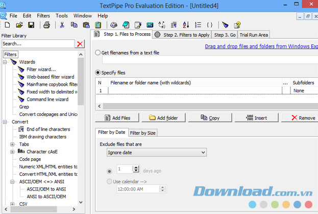Viewport: 318px width, 214px height.
Task: Expand the Character cAsE tree node
Action: [x=12, y=152]
